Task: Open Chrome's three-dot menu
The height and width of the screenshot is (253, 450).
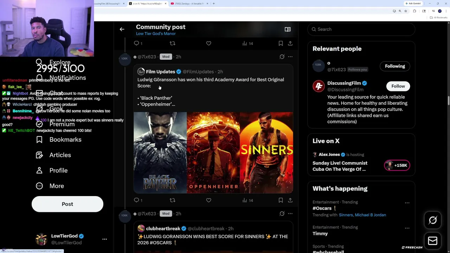Action: click(x=446, y=11)
